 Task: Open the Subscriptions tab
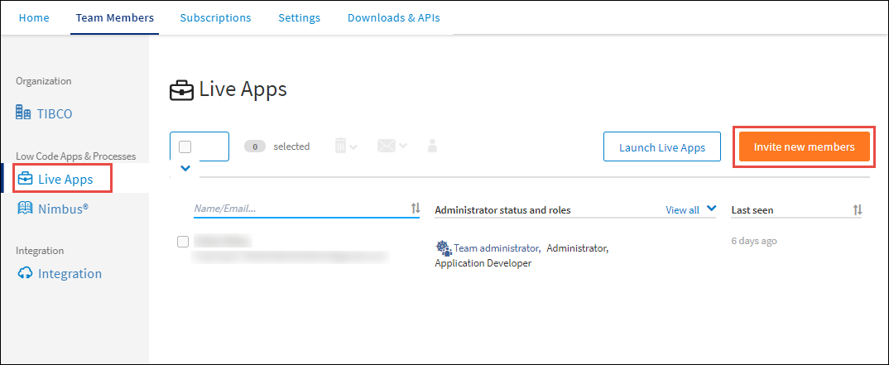point(215,17)
